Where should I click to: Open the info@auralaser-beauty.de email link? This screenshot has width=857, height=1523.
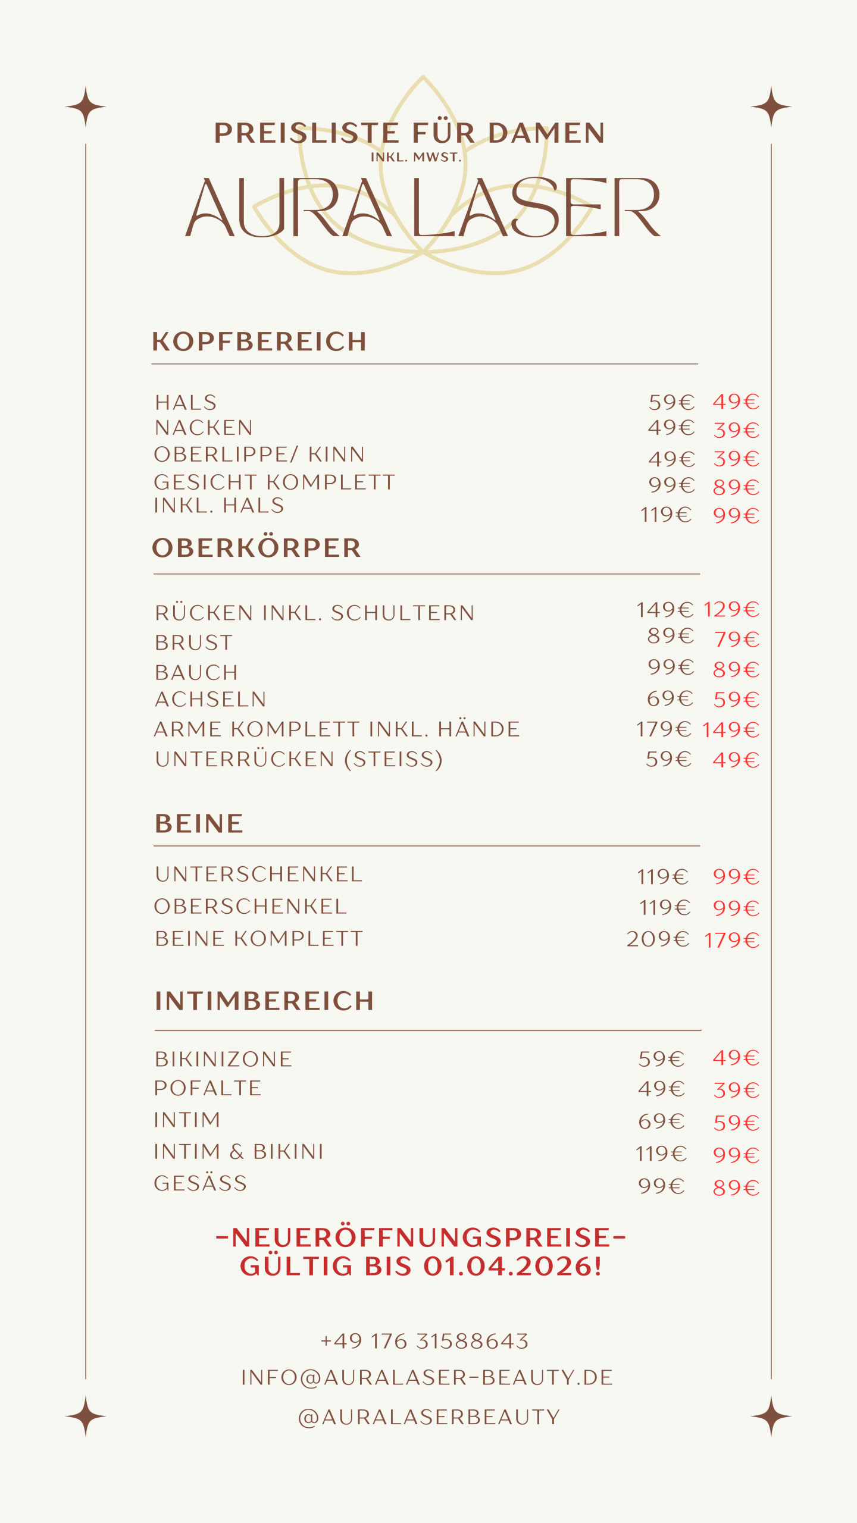[x=427, y=1377]
